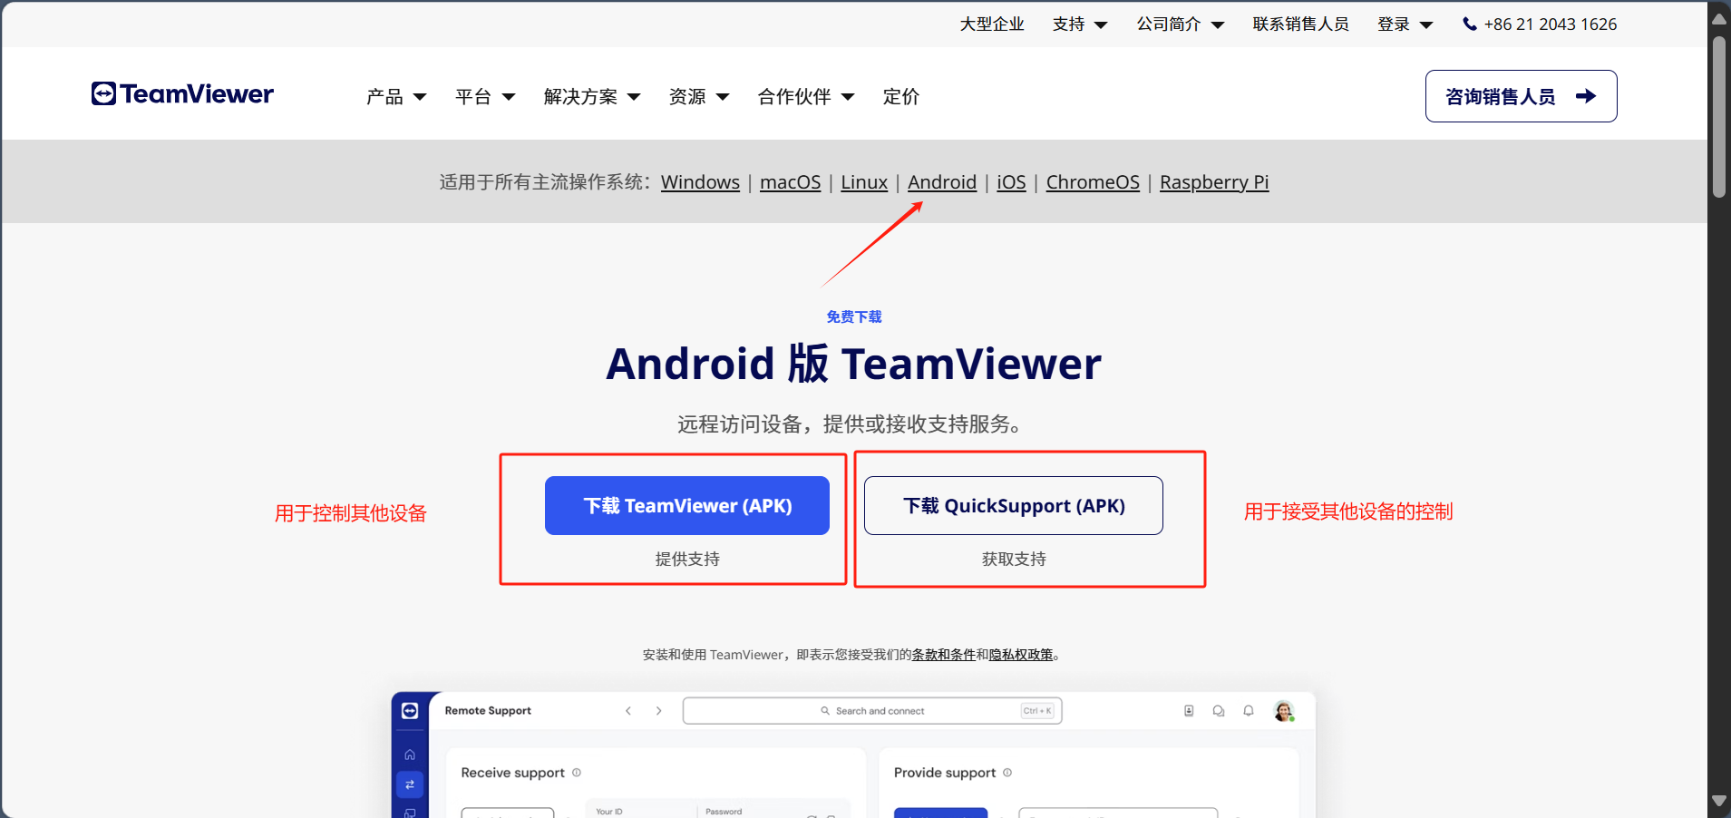1731x818 pixels.
Task: Open 联系销售人员 in top bar
Action: [x=1301, y=24]
